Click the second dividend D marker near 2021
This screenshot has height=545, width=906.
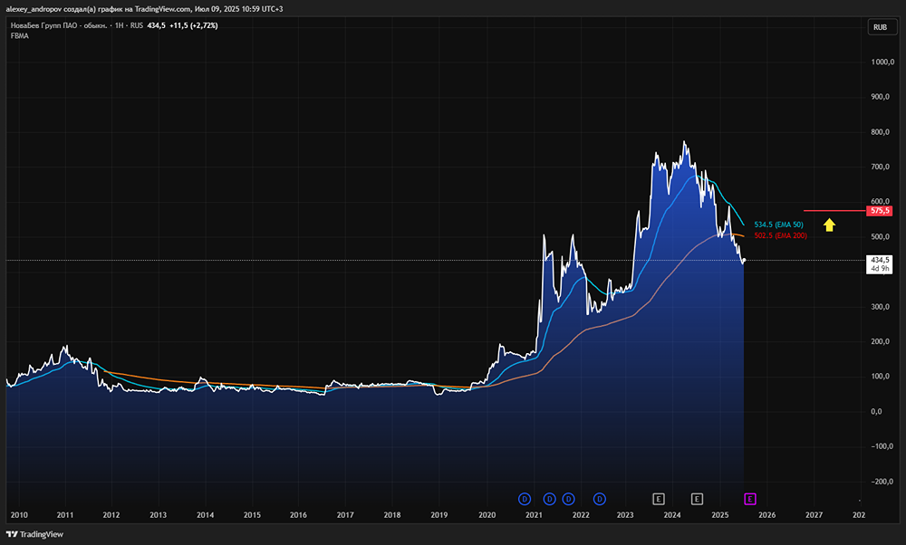click(549, 498)
